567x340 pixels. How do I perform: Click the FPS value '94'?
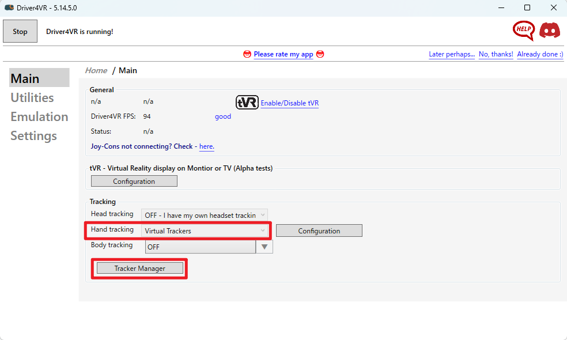point(147,116)
